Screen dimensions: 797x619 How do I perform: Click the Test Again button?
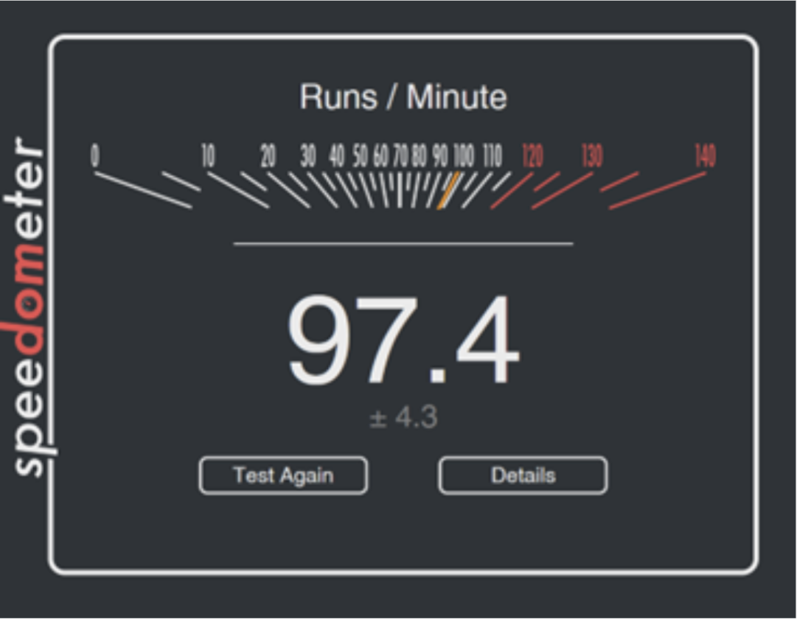coord(283,475)
